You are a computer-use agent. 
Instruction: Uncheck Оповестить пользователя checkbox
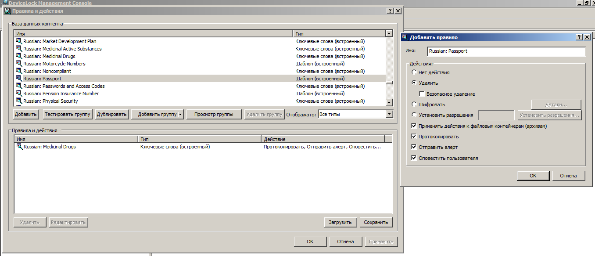(414, 158)
